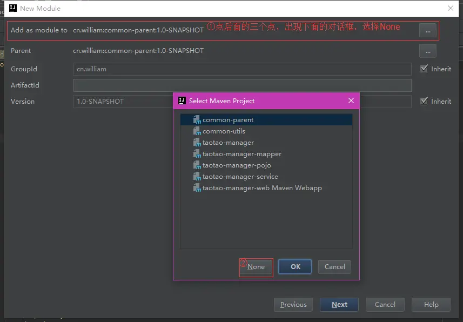Click the common-utils Maven module icon
The image size is (463, 322).
click(197, 131)
